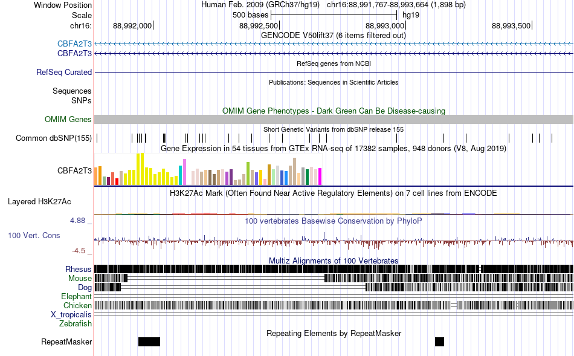Click the RefSeq Curated intron line
The height and width of the screenshot is (356, 574).
pos(334,72)
